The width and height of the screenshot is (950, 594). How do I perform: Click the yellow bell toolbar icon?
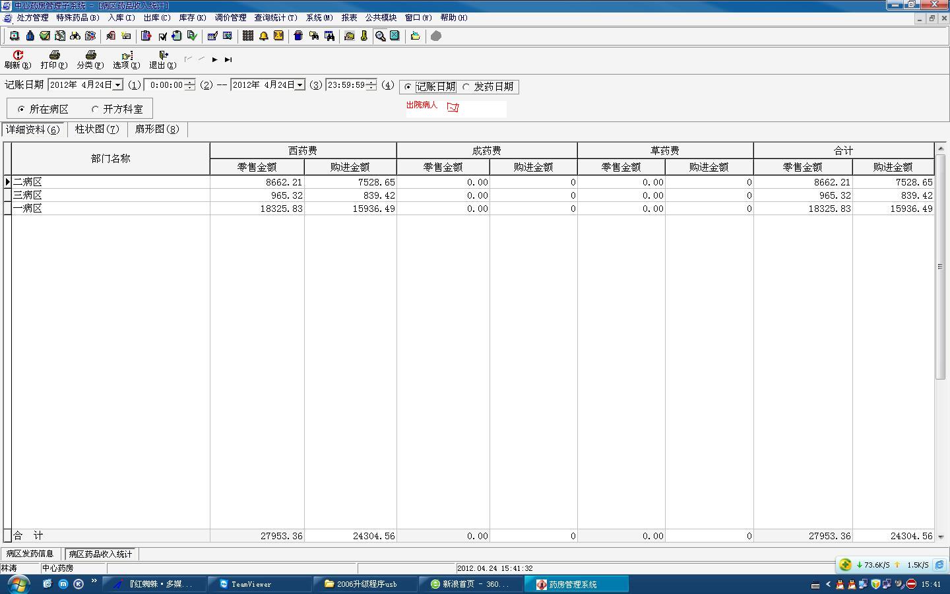coord(263,36)
